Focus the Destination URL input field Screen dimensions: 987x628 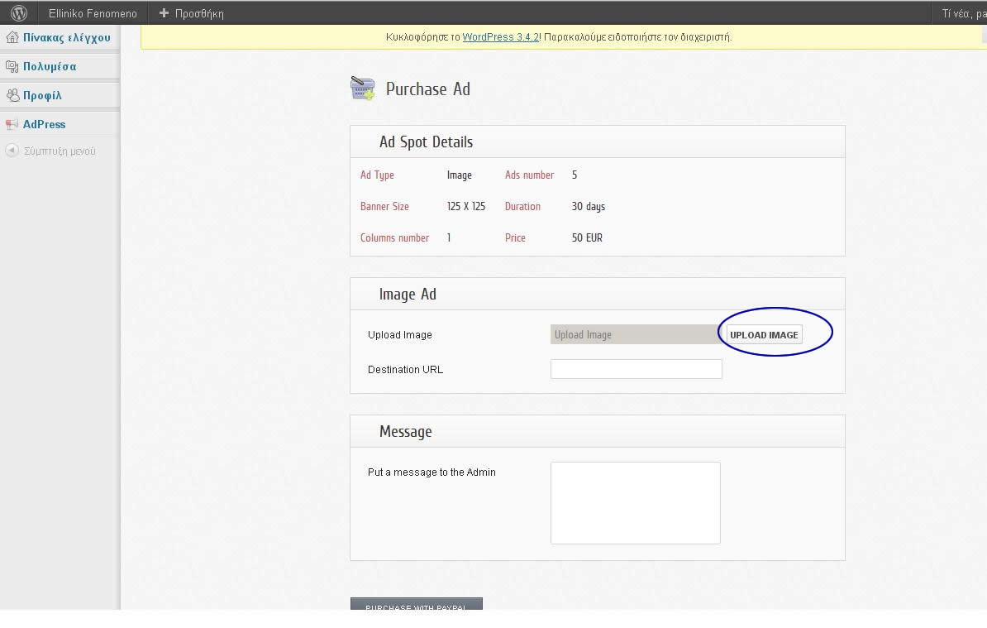coord(636,369)
